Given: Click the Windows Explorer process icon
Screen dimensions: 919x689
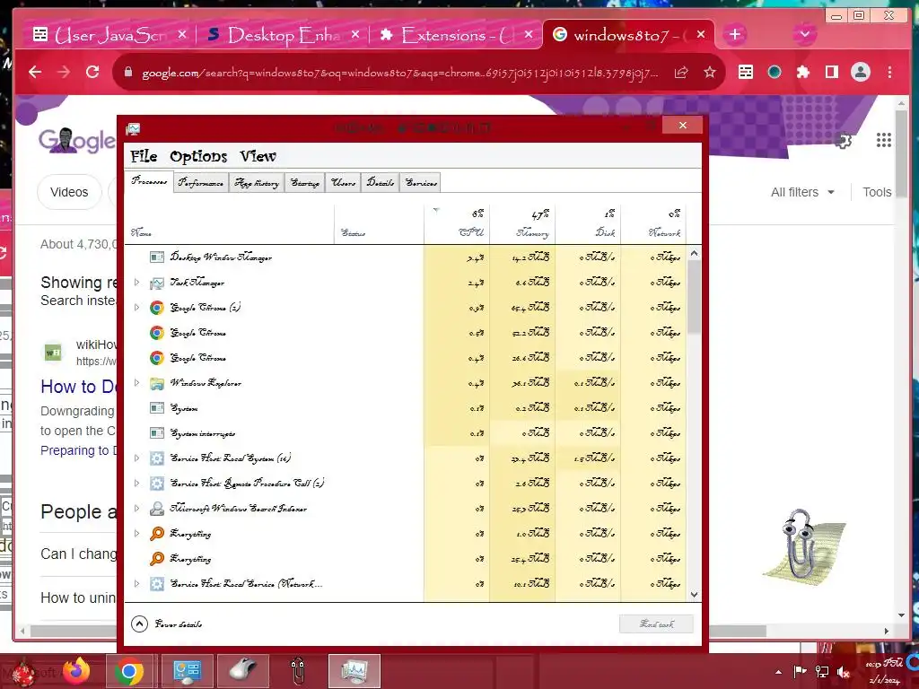Looking at the screenshot, I should [156, 383].
